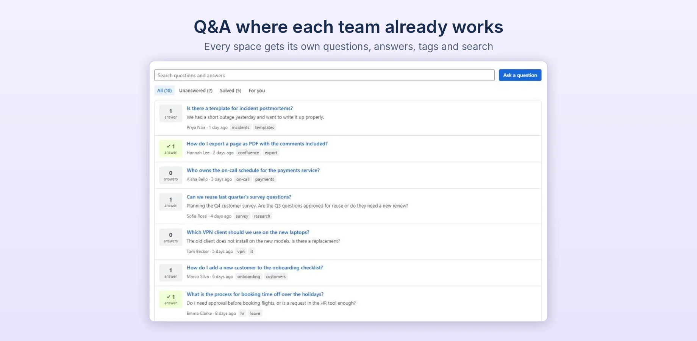Open the For you tab
Screen dimensions: 697x341
click(256, 91)
